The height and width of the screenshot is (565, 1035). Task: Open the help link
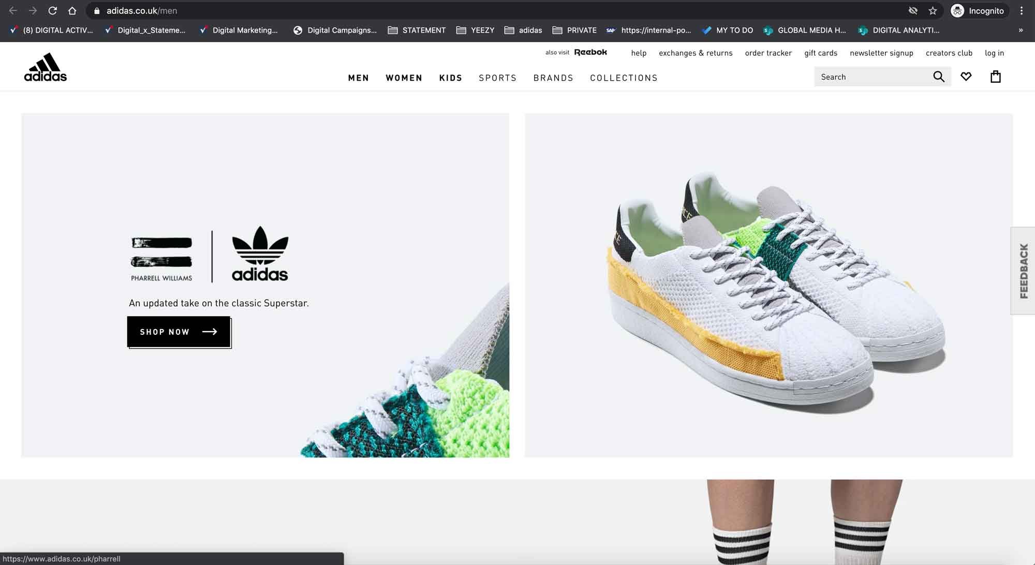click(x=639, y=53)
